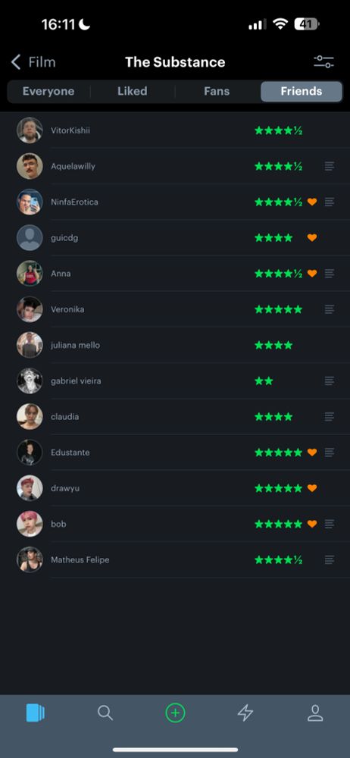Tap Edustante's five star rating
The image size is (350, 758).
coord(279,453)
